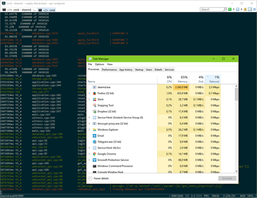The image size is (257, 198).
Task: Click the lock icon in ConEmu toolbar
Action: click(x=245, y=9)
